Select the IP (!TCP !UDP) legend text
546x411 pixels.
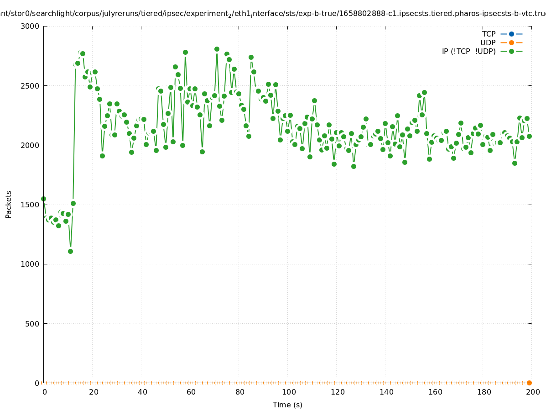(468, 51)
